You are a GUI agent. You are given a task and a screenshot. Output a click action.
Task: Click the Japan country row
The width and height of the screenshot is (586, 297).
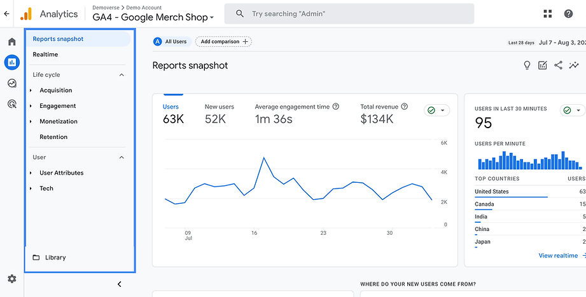pos(530,242)
